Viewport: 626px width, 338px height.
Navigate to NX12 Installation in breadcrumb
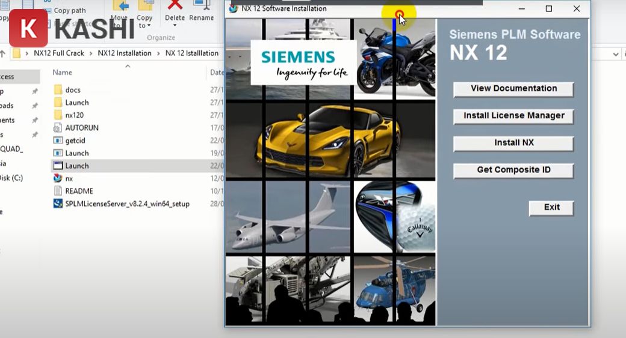coord(125,53)
